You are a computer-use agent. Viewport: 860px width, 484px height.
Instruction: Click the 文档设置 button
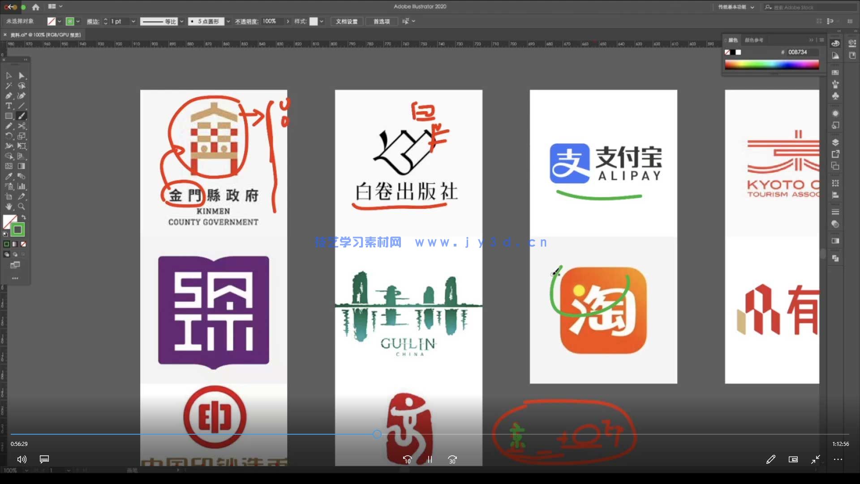click(x=346, y=22)
